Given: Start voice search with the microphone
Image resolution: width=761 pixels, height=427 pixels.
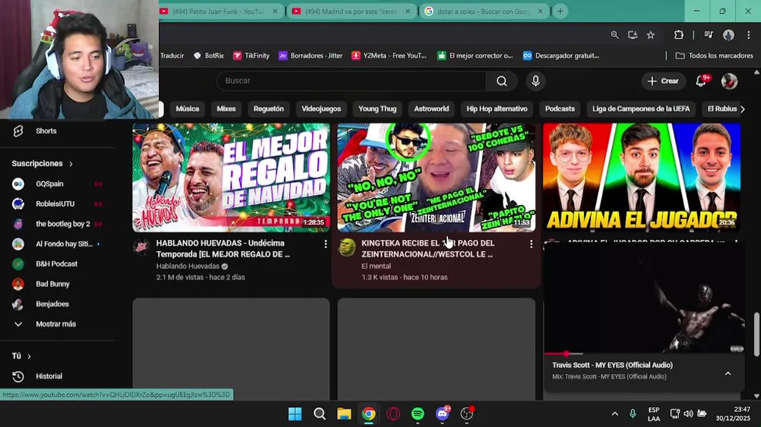Looking at the screenshot, I should point(536,81).
